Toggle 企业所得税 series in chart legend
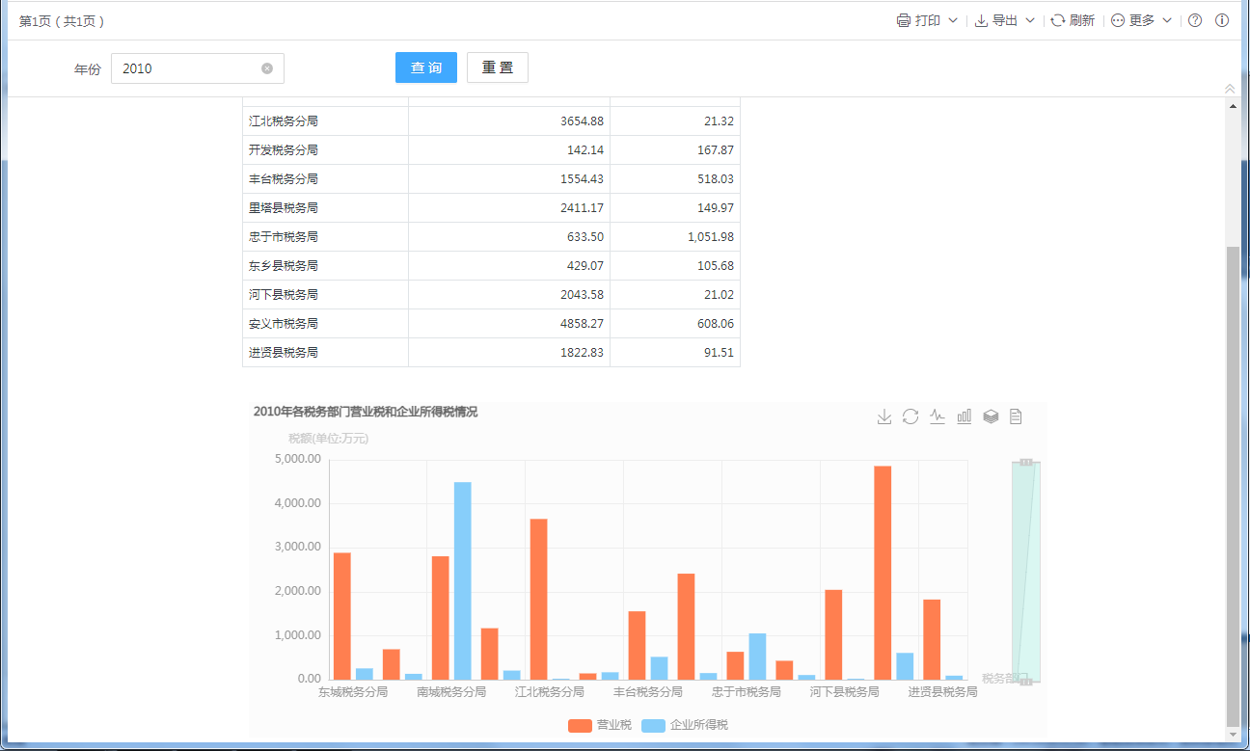Image resolution: width=1250 pixels, height=751 pixels. point(685,725)
